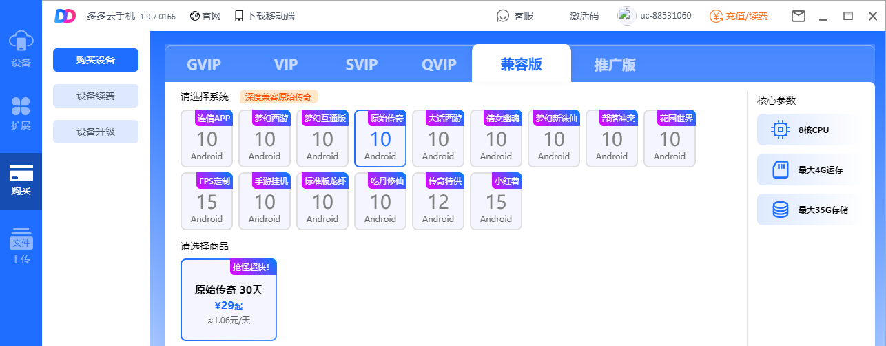
Task: Choose the FPS定制 Android 15 system
Action: pyautogui.click(x=207, y=201)
